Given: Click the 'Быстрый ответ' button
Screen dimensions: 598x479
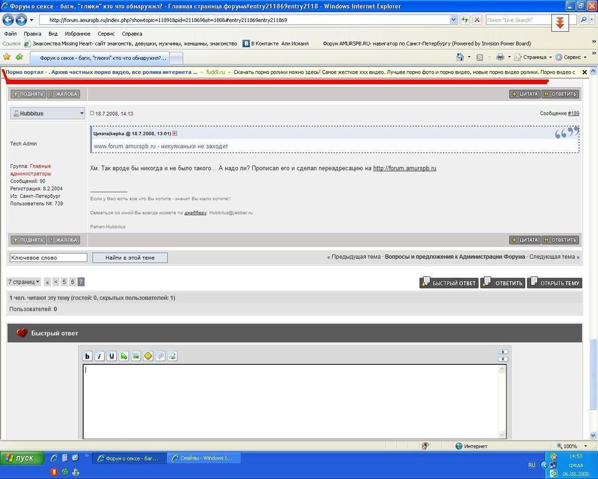Looking at the screenshot, I should click(x=448, y=283).
